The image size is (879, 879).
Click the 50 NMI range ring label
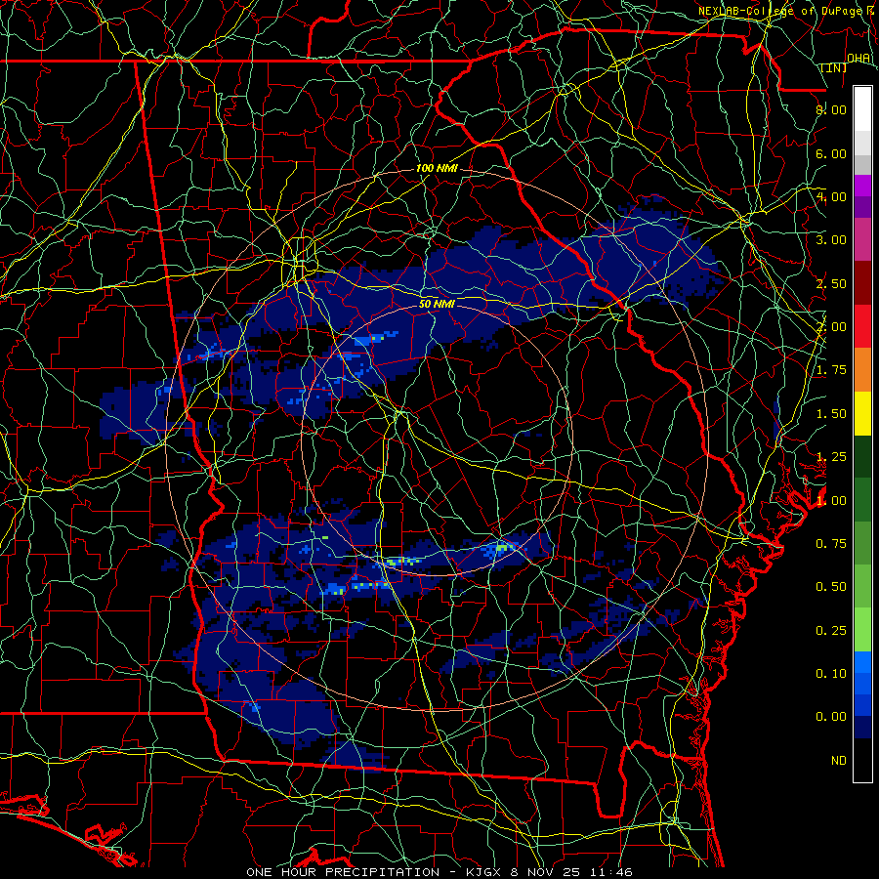[x=437, y=304]
